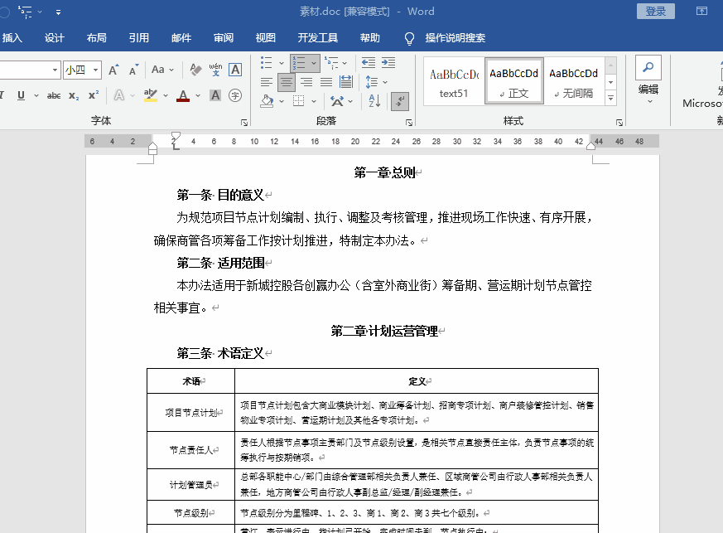The height and width of the screenshot is (533, 723).
Task: Apply dark red font color
Action: pyautogui.click(x=183, y=95)
